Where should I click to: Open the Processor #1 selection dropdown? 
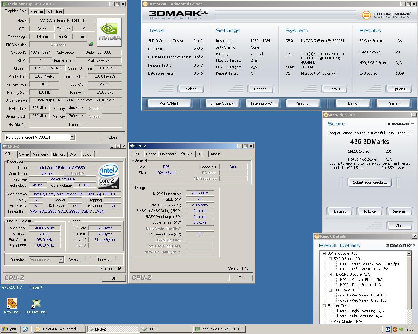61,260
